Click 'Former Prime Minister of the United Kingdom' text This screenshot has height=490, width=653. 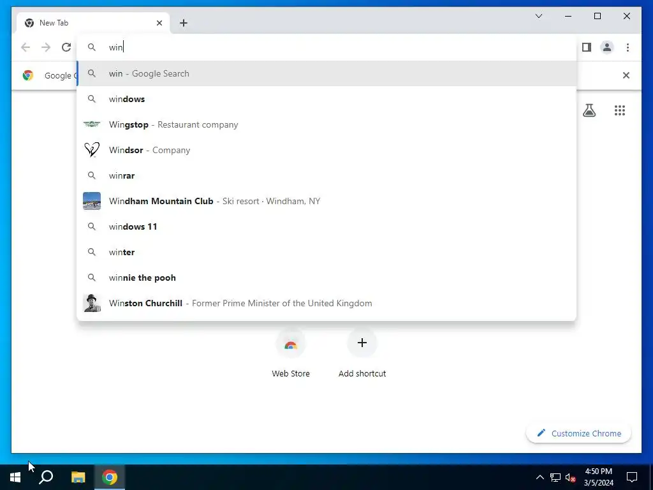pyautogui.click(x=282, y=303)
